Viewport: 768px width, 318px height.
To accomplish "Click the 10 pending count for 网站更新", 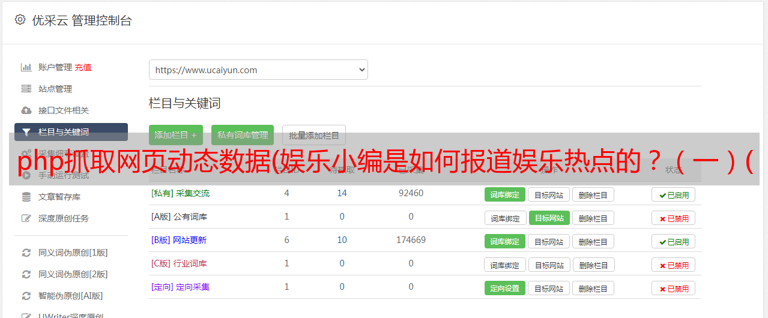I will [x=342, y=240].
